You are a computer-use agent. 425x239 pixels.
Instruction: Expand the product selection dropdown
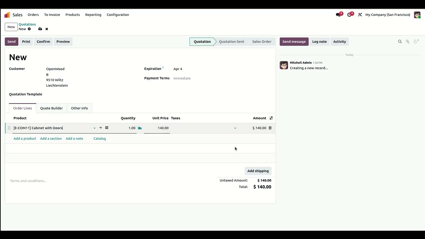[94, 128]
